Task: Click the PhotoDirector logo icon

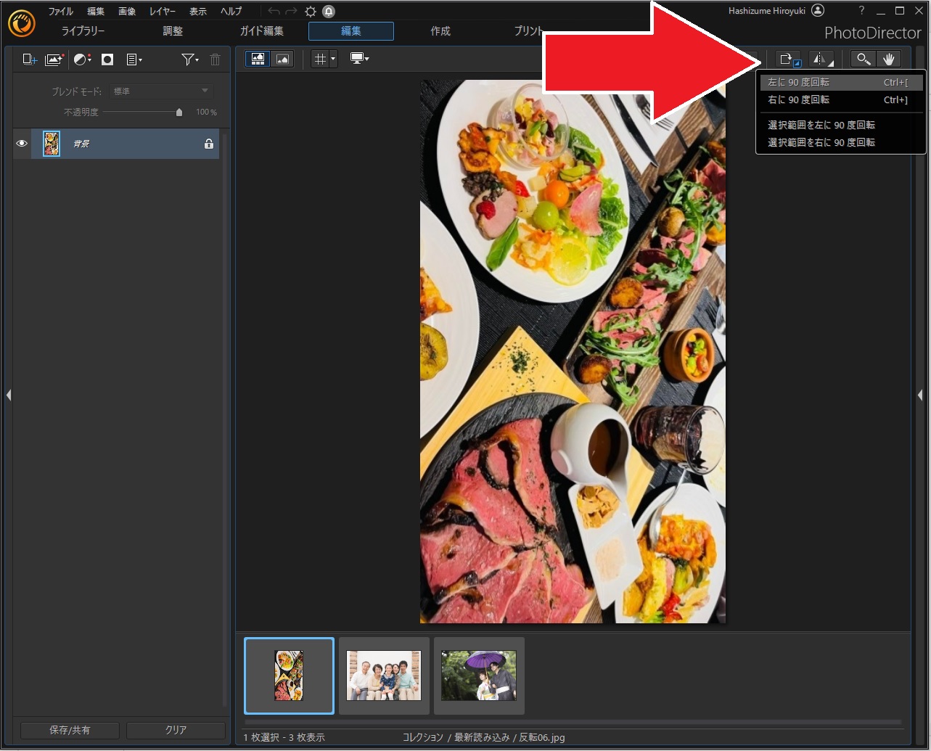Action: (x=22, y=23)
